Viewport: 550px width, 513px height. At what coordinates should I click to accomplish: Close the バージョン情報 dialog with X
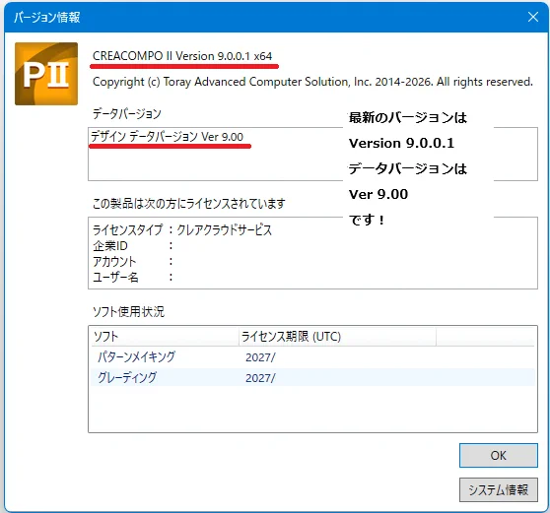tap(533, 17)
